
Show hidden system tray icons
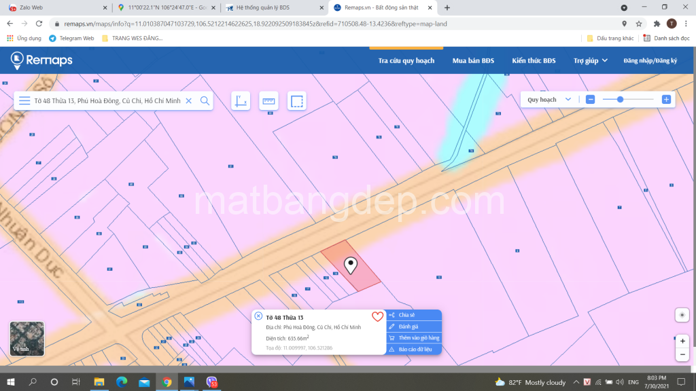coord(576,382)
